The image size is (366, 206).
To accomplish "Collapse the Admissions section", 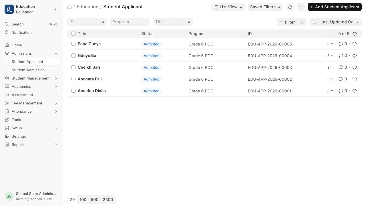I will [56, 54].
